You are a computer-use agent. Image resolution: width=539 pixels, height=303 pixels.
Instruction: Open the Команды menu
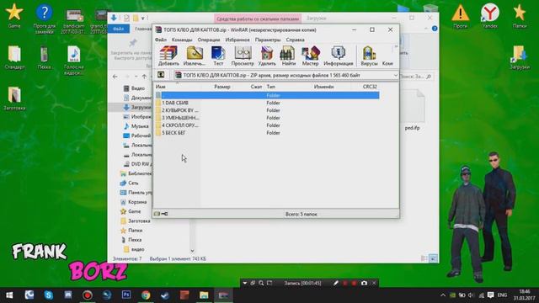(182, 40)
